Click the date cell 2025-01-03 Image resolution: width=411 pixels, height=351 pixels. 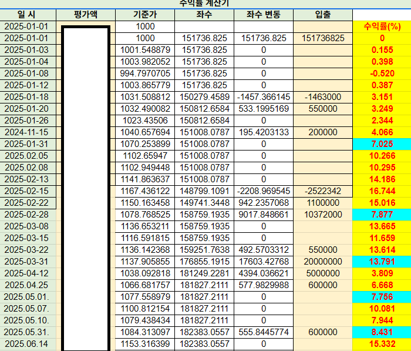pyautogui.click(x=28, y=50)
